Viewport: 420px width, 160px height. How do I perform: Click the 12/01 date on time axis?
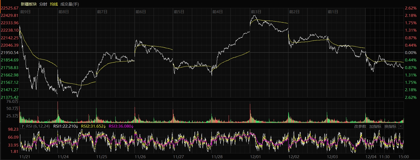point(255,157)
